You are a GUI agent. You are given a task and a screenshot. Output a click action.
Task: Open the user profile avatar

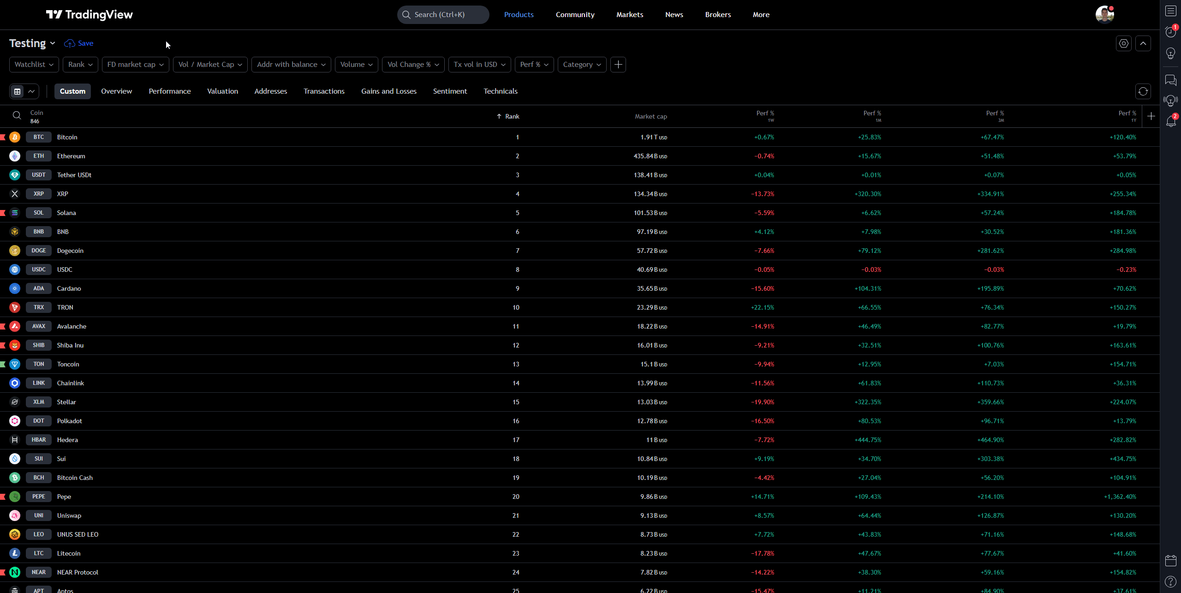tap(1104, 15)
